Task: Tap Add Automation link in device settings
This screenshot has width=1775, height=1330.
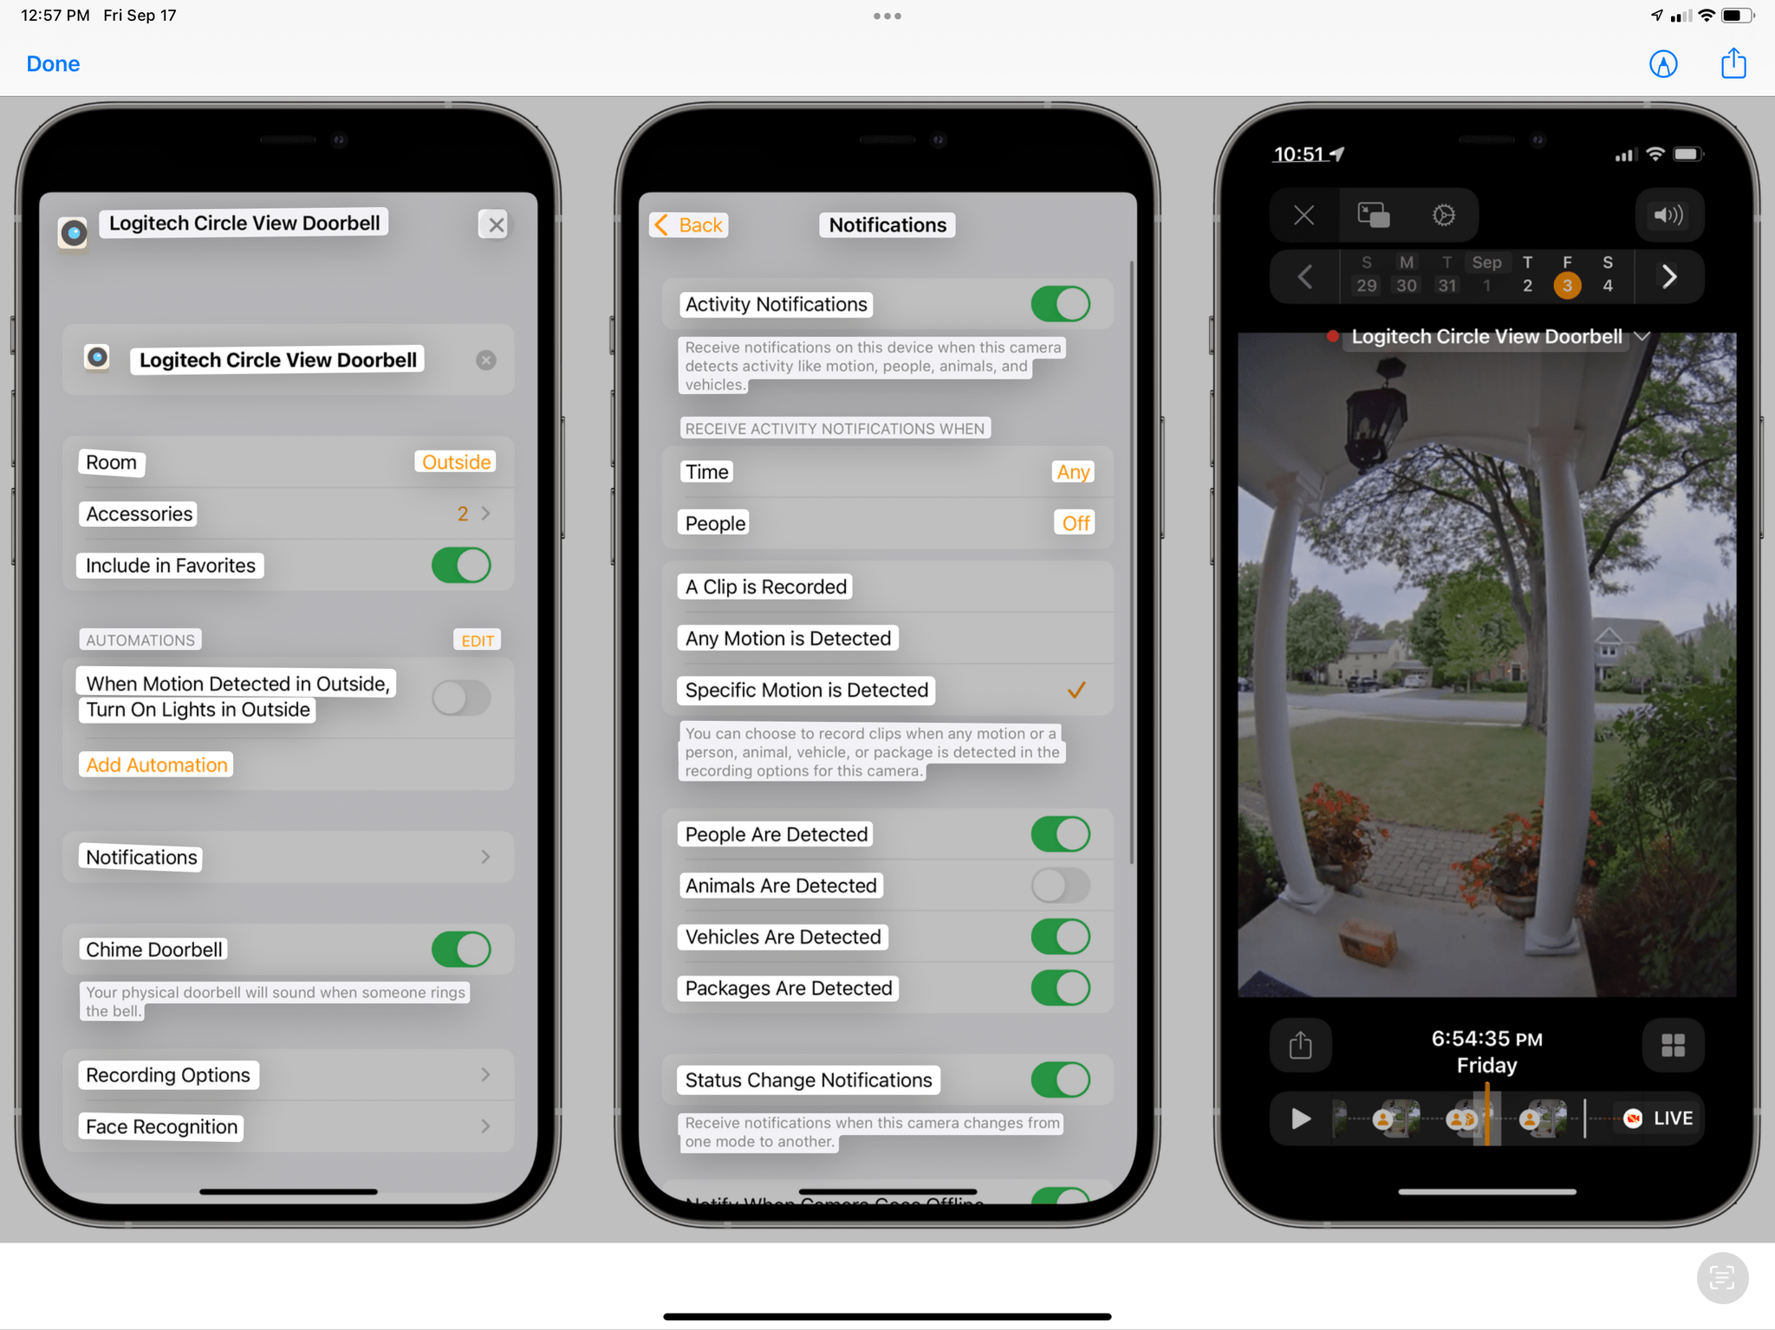Action: pyautogui.click(x=155, y=762)
